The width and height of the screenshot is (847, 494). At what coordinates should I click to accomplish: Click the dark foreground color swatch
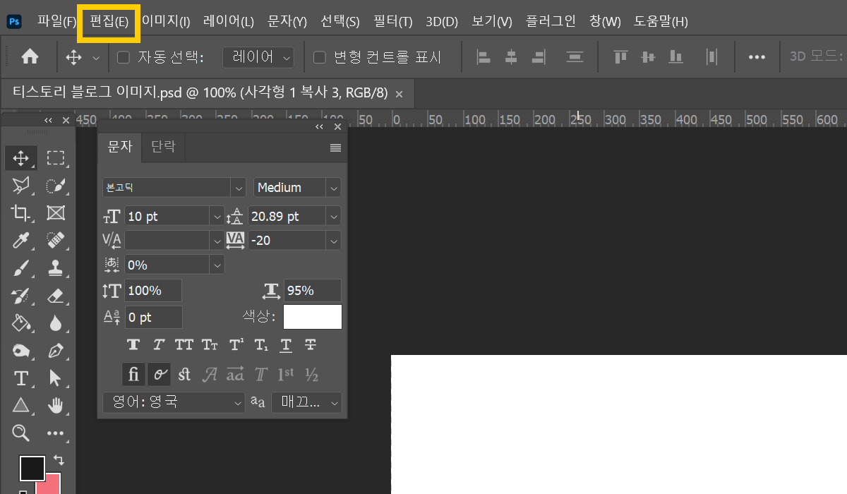pos(32,468)
